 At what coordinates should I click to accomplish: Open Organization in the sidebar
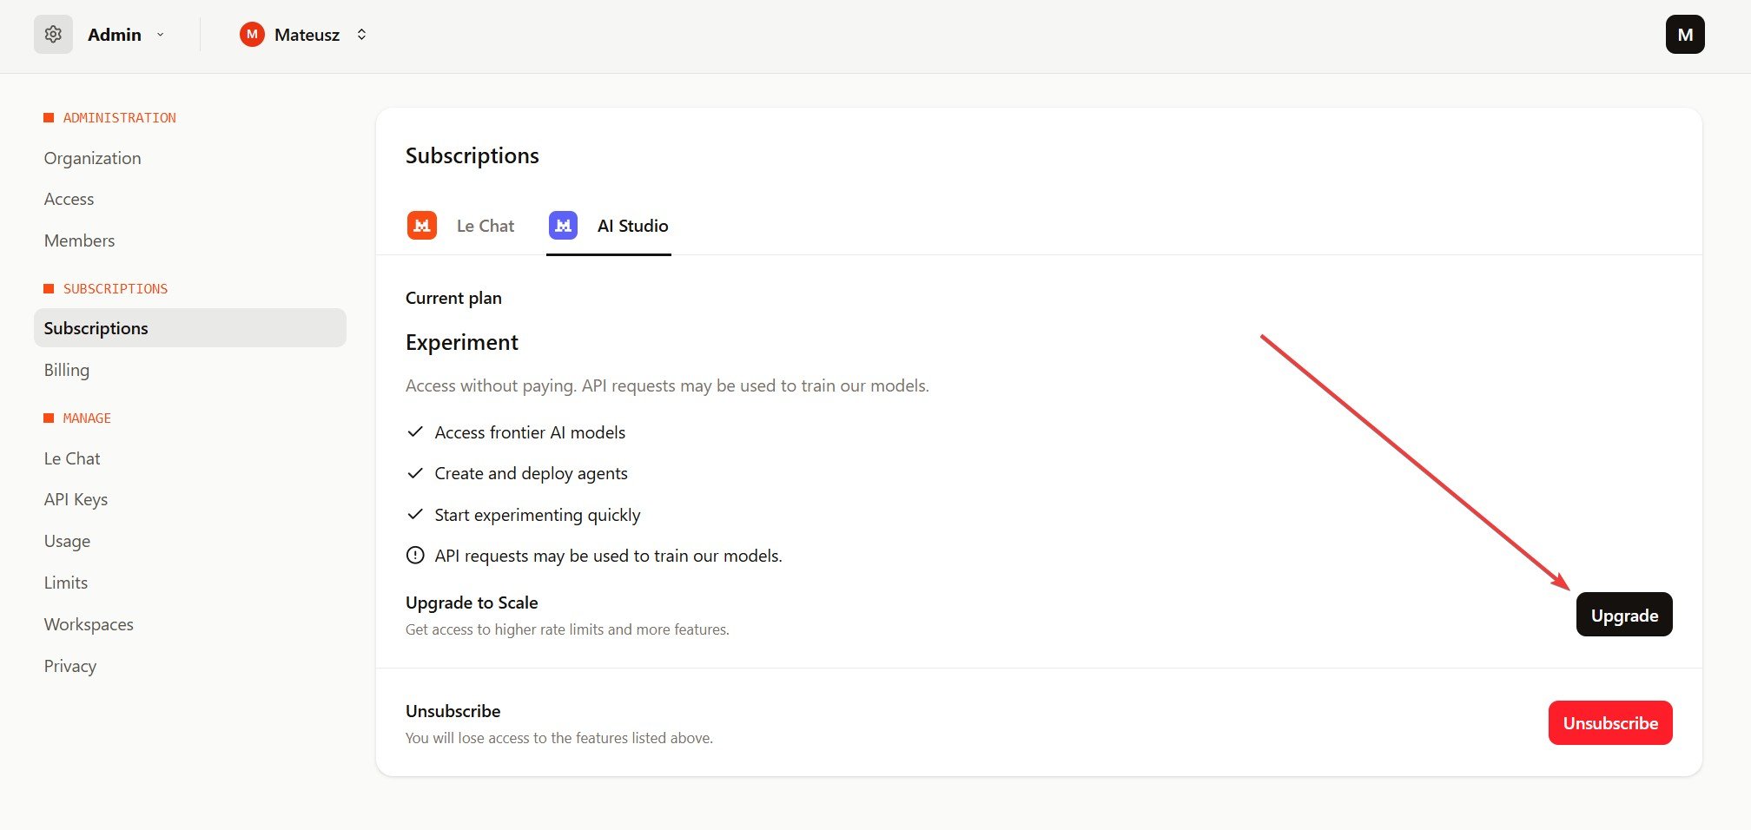coord(92,158)
